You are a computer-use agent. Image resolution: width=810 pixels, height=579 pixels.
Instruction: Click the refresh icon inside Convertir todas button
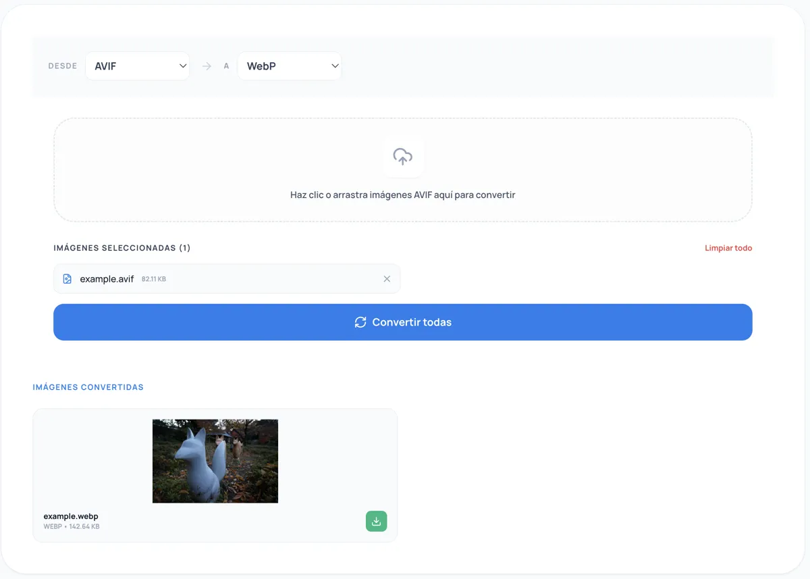(360, 322)
